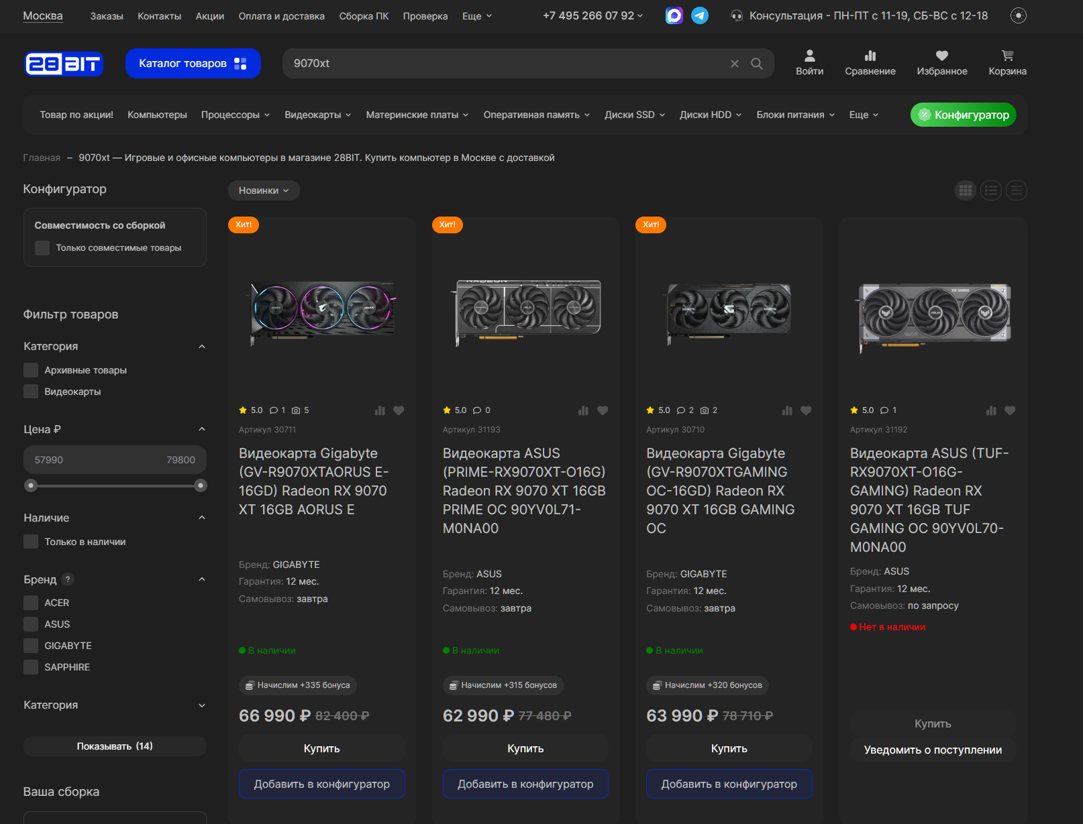This screenshot has height=824, width=1083.
Task: Expand the phone number dropdown
Action: pos(592,15)
